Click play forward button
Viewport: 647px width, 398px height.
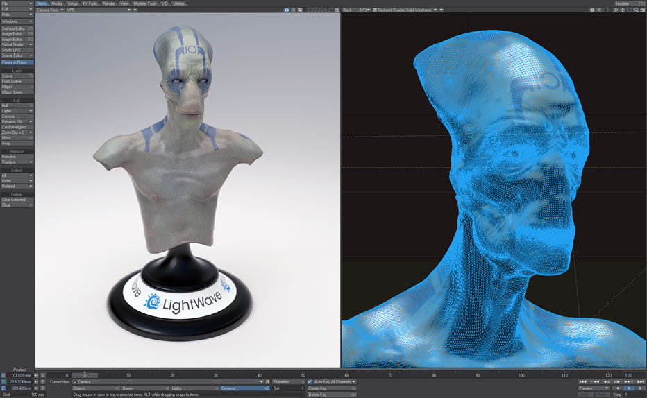coord(640,388)
